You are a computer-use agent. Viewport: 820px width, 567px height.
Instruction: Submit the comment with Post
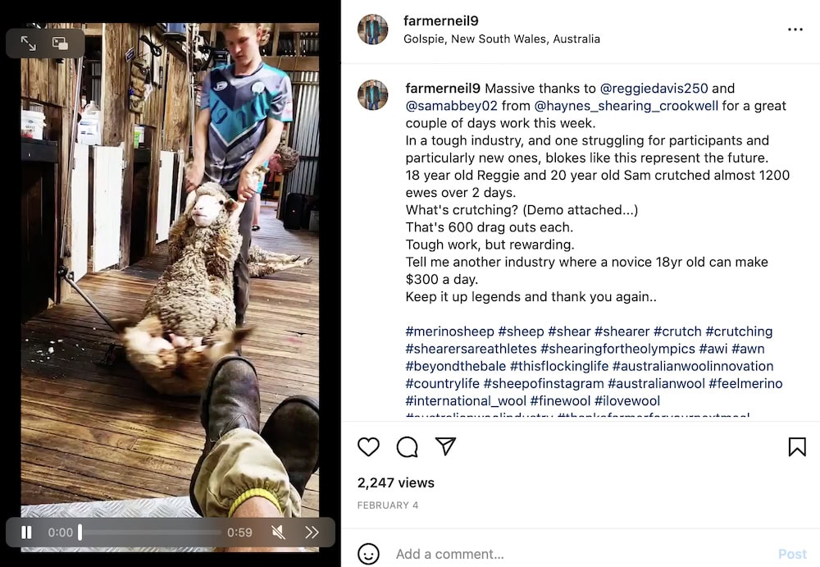pyautogui.click(x=792, y=554)
